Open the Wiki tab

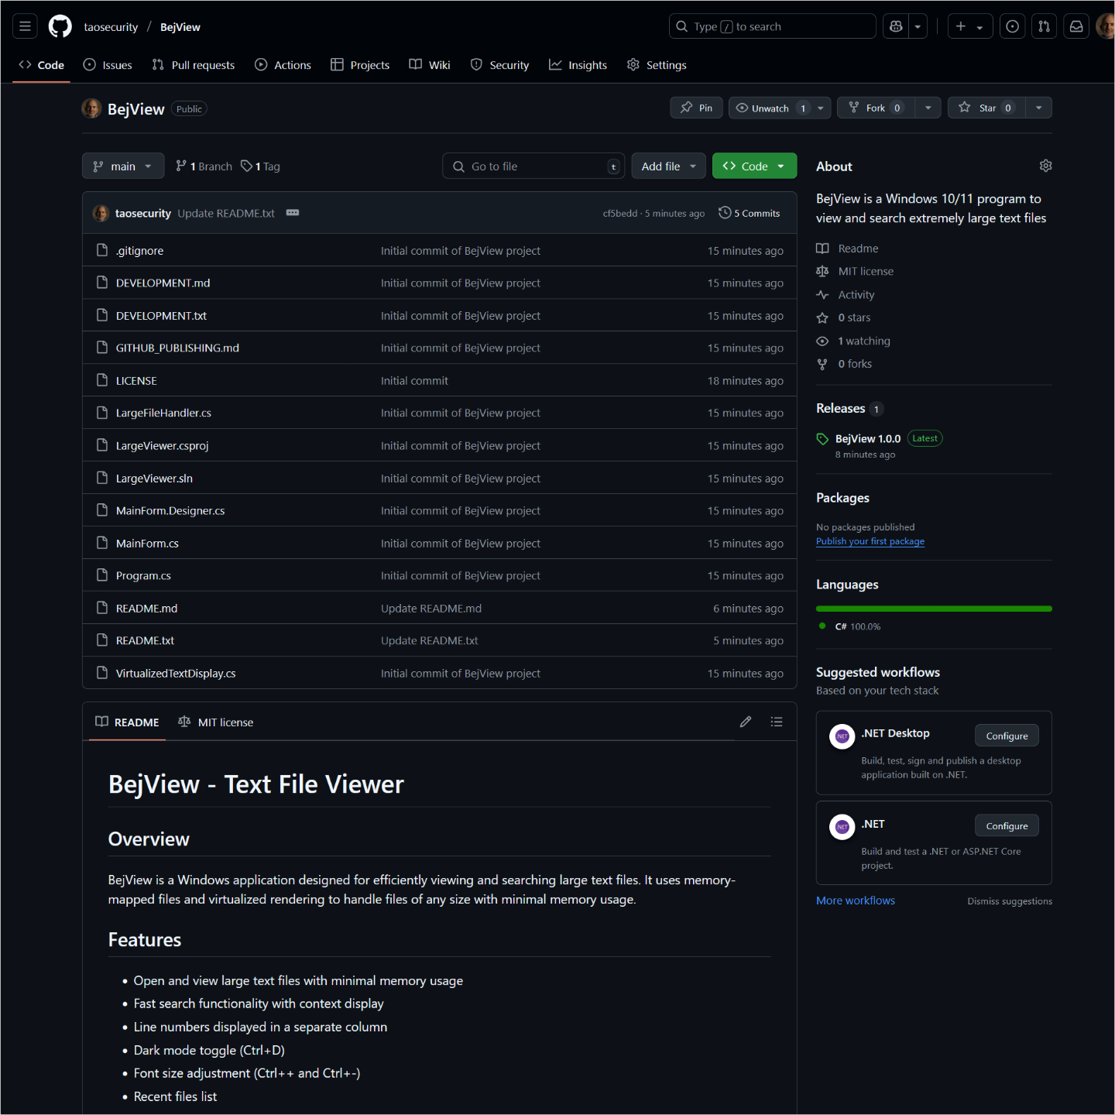[x=430, y=65]
